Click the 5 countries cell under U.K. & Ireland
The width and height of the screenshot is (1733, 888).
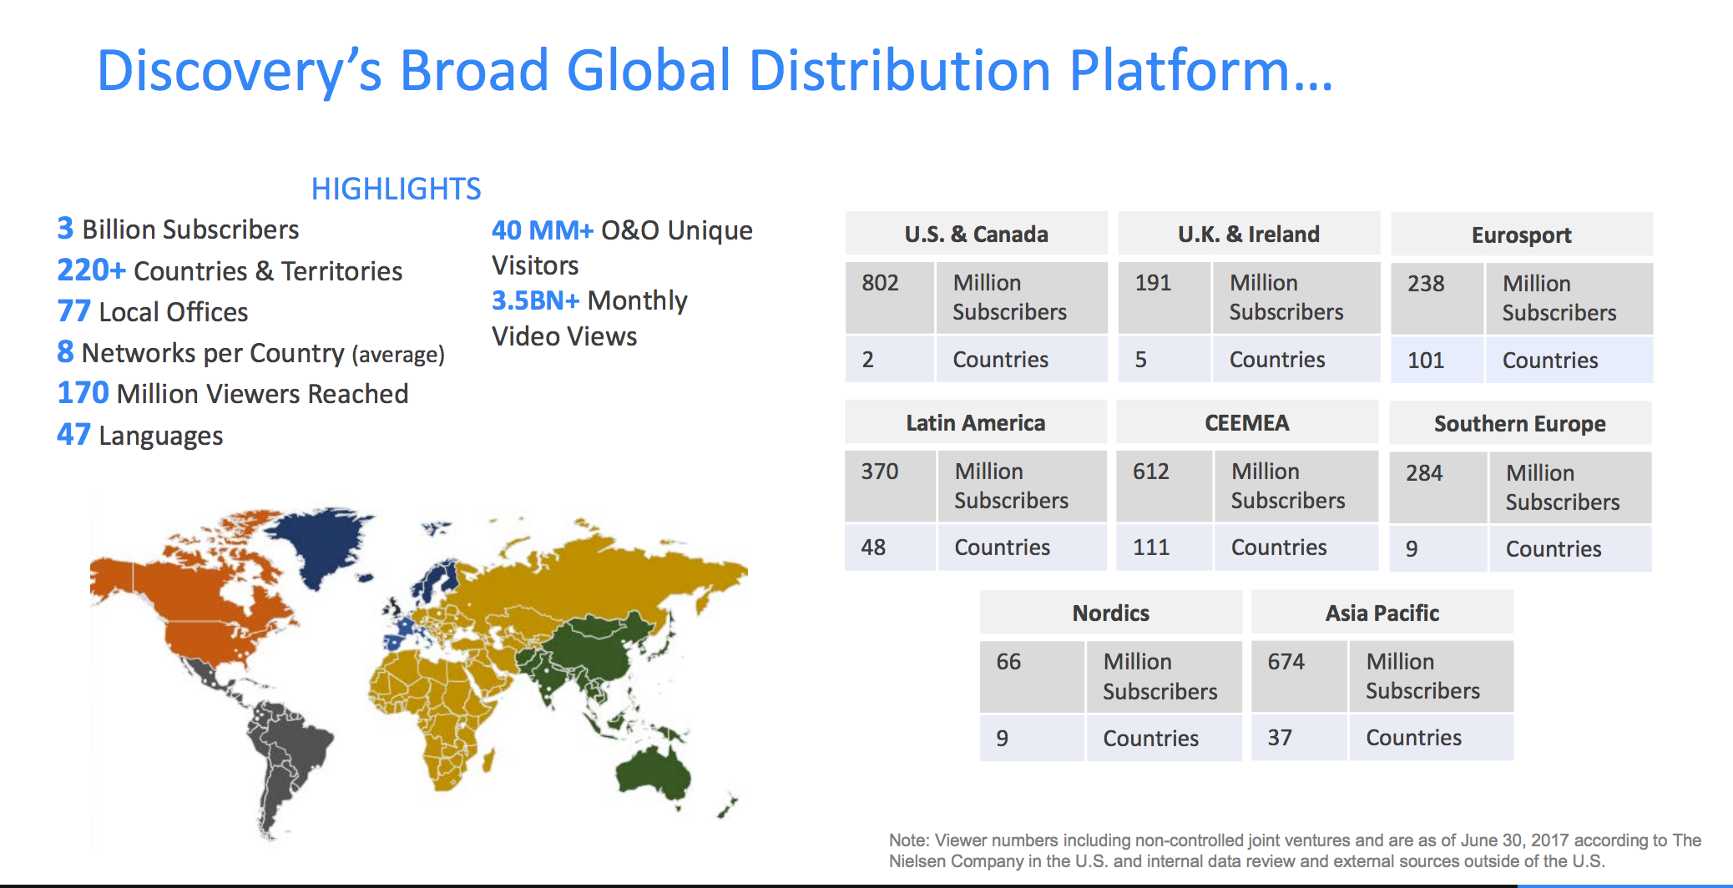tap(1165, 359)
